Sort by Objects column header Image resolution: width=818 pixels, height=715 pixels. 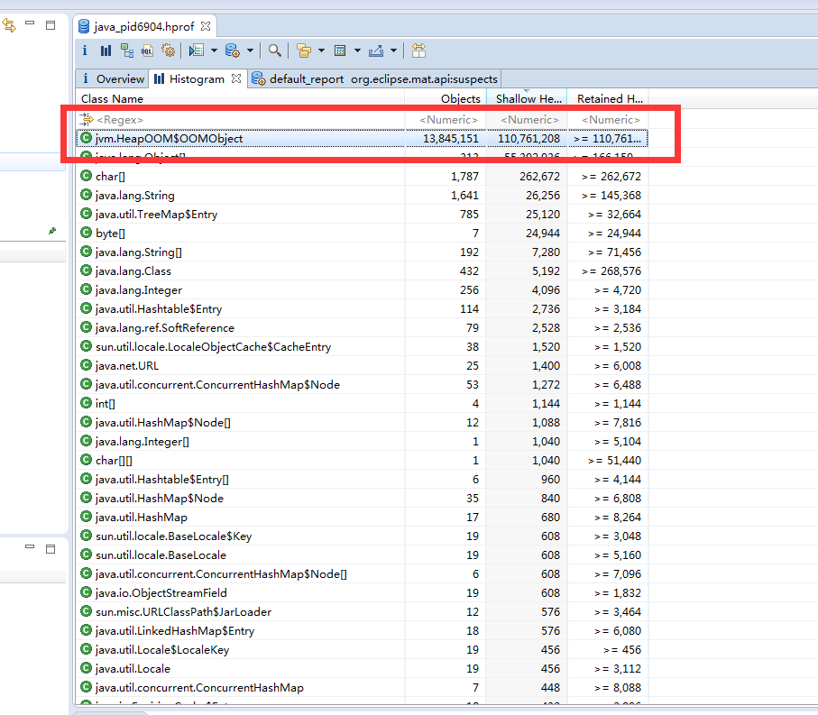[x=460, y=98]
